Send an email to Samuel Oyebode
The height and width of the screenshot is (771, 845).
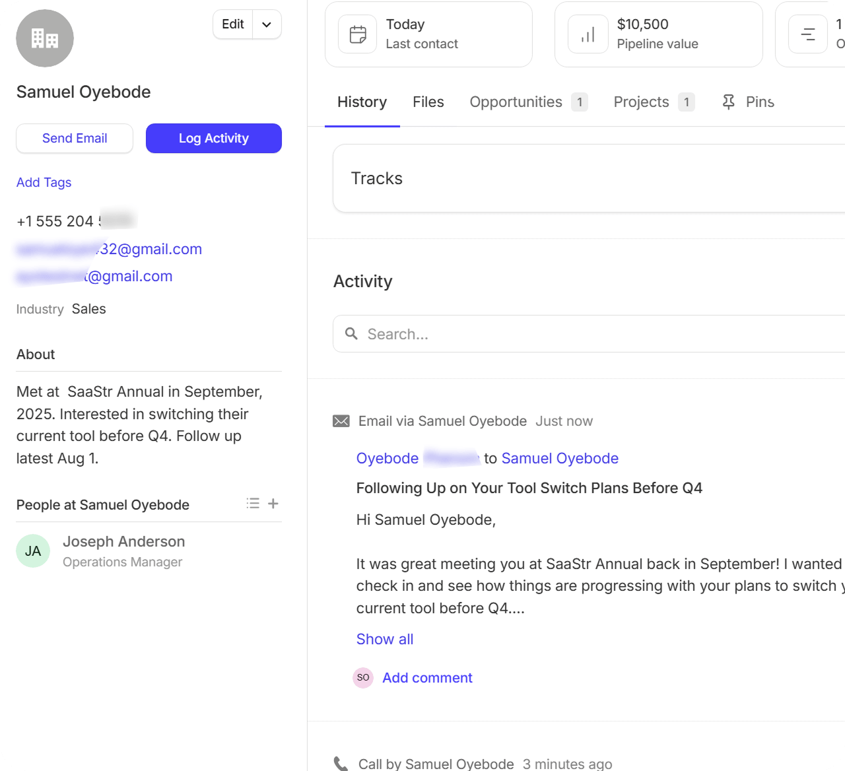pyautogui.click(x=75, y=138)
